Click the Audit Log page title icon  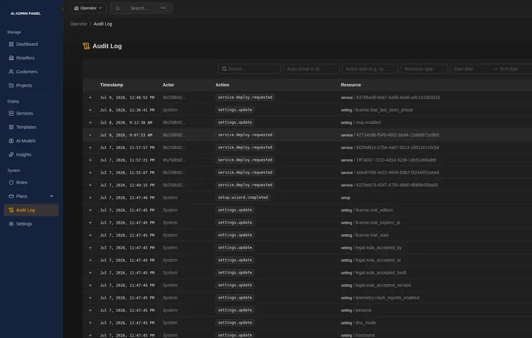[86, 46]
